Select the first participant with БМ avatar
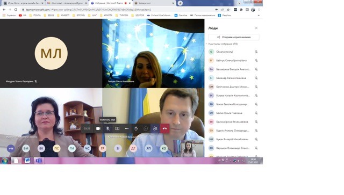344x195 pixels. 233,87
